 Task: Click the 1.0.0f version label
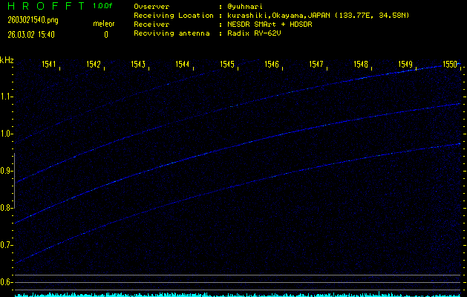click(102, 6)
